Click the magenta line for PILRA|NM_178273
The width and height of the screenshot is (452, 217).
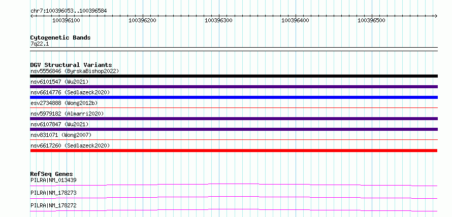coord(234,197)
